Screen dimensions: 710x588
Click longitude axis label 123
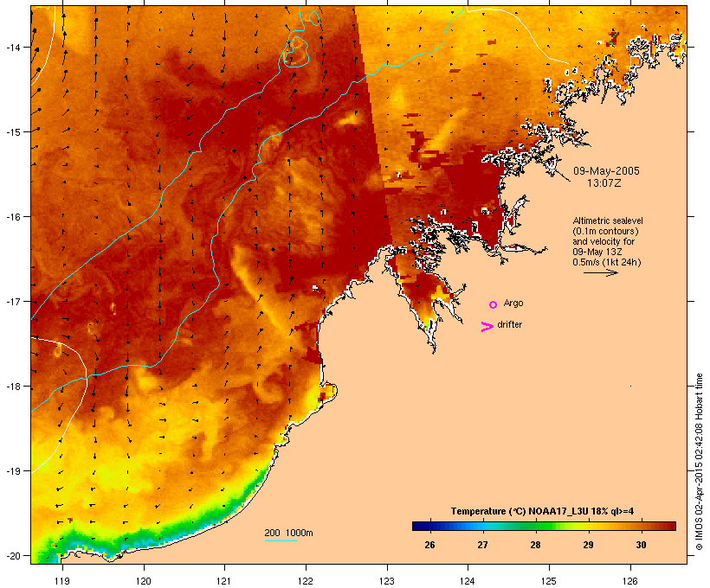click(387, 581)
